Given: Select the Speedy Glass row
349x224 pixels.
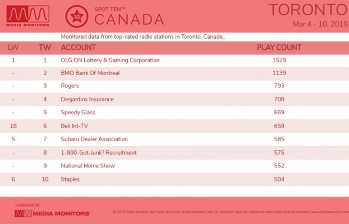Looking at the screenshot, I should [174, 113].
